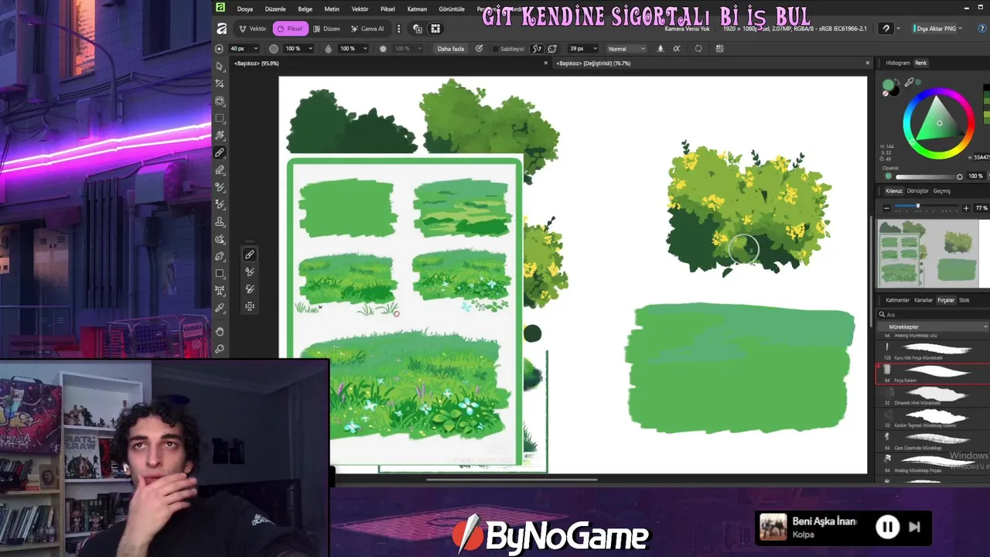This screenshot has height=557, width=990.
Task: Select the Erase Brush tool
Action: pyautogui.click(x=220, y=170)
